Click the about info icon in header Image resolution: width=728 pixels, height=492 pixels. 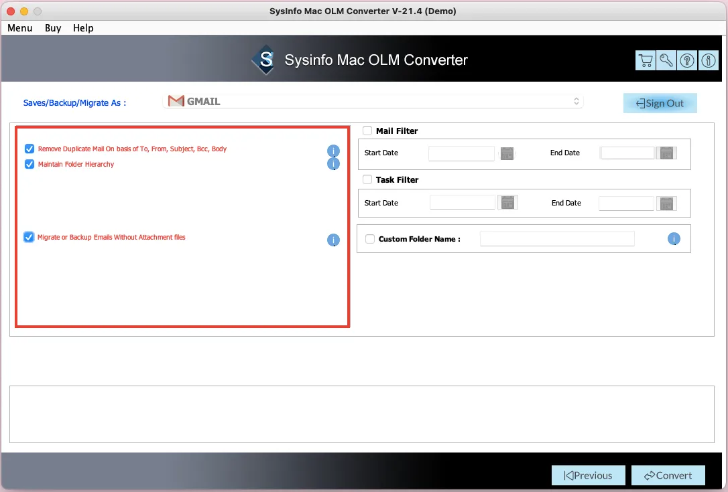709,61
